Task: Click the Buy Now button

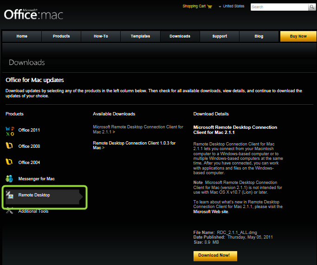Action: click(298, 36)
